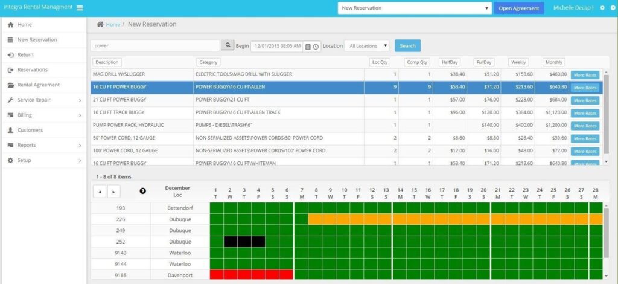This screenshot has height=284, width=618.
Task: Click the settings gear icon in header
Action: pos(602,8)
